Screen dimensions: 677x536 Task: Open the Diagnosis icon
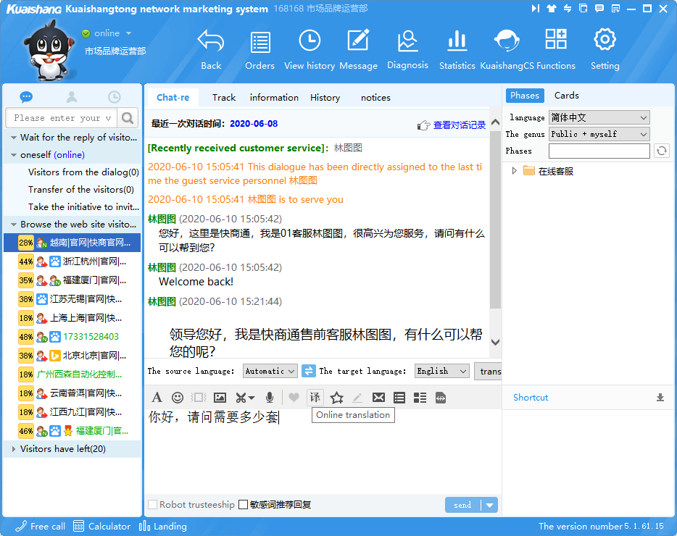tap(407, 41)
